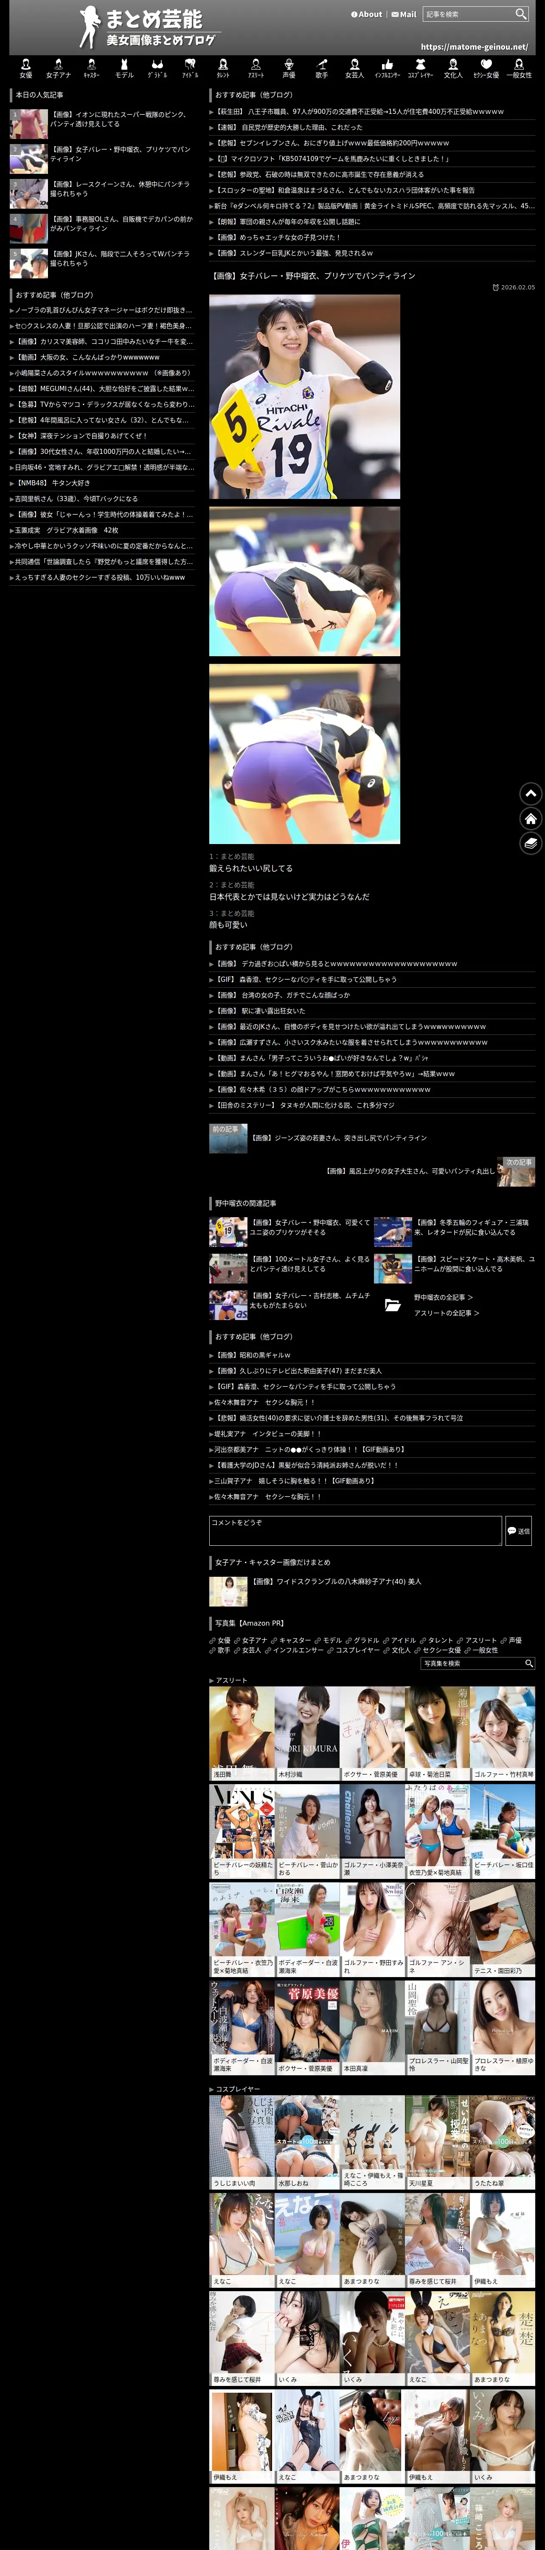Open the セクシー女優 category icon in navigation bar
The height and width of the screenshot is (2550, 545).
pos(486,68)
